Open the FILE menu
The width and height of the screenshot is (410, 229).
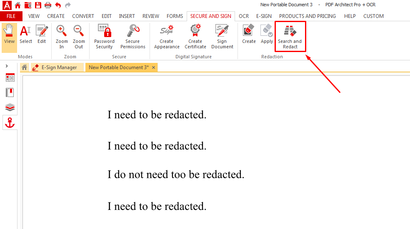tap(11, 16)
